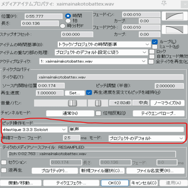Open the アクティブなテイク dropdown
This screenshot has width=188, height=188.
pos(93,61)
